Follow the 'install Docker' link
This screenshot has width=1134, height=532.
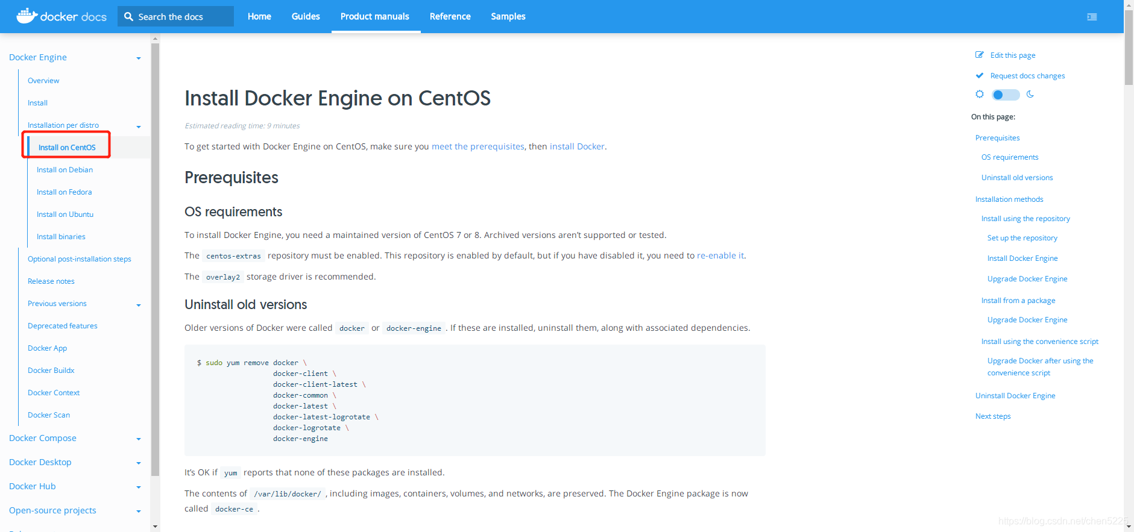tap(577, 146)
